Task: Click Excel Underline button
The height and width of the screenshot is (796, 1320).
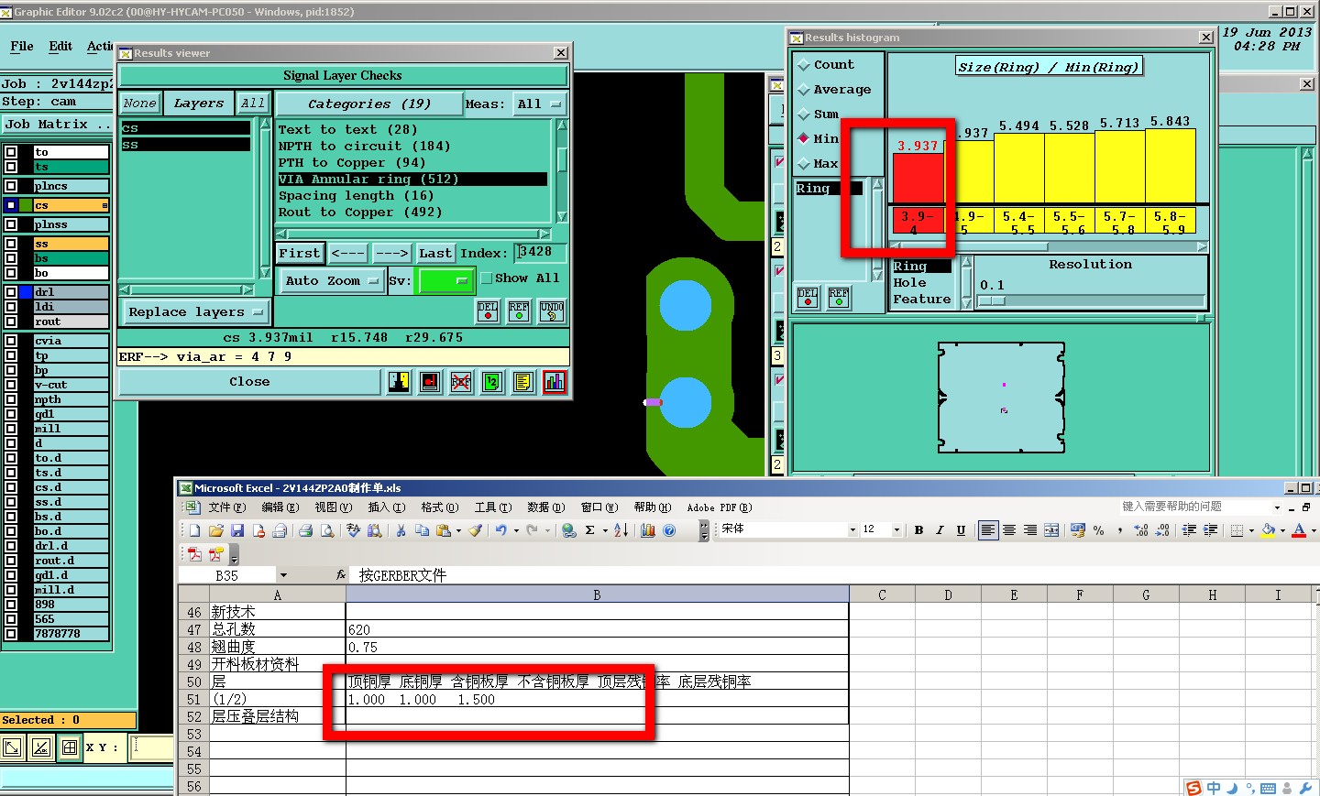Action: [961, 530]
